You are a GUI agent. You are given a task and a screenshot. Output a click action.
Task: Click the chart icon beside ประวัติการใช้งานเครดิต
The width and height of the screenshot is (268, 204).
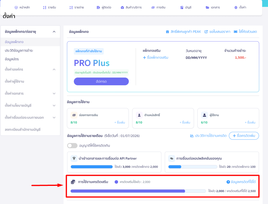[x=192, y=136]
